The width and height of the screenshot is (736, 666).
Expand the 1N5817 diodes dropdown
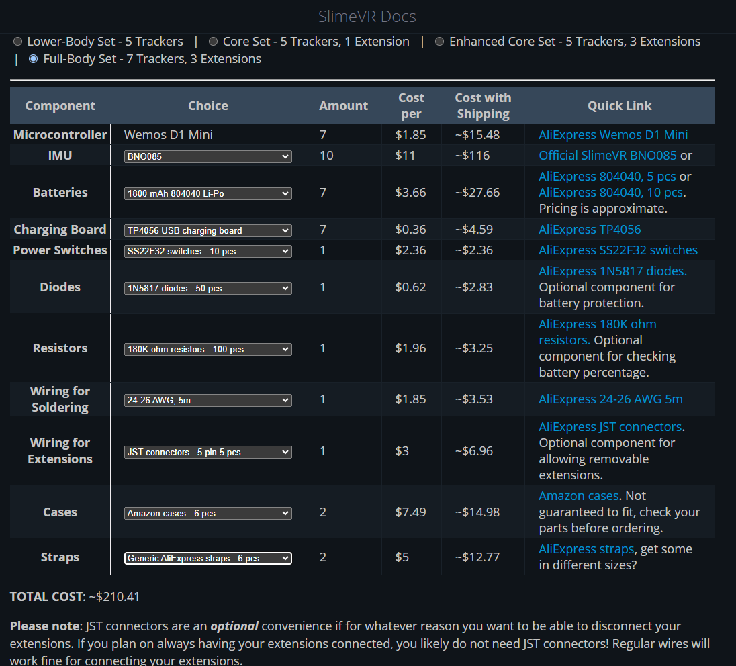tap(208, 288)
